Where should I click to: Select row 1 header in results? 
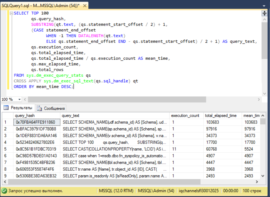coord(8,122)
